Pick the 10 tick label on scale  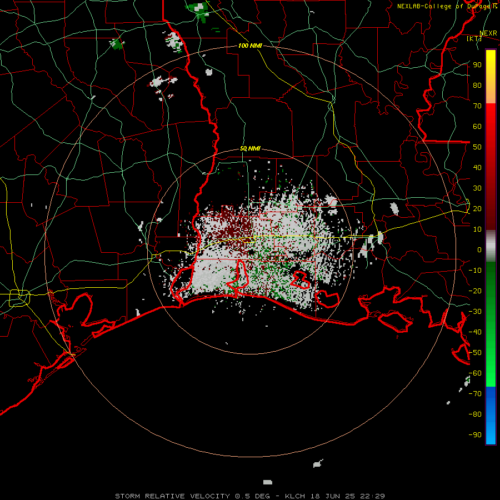477,229
